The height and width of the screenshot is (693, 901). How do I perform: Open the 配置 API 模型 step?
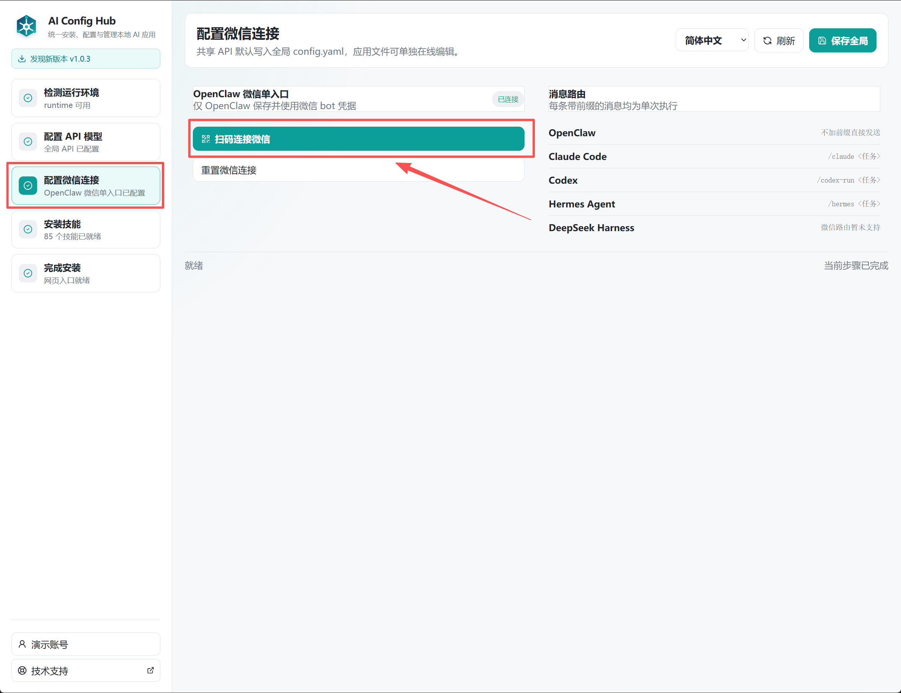pyautogui.click(x=86, y=142)
